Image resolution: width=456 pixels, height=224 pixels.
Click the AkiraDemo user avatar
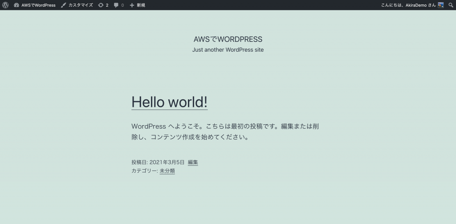(441, 5)
